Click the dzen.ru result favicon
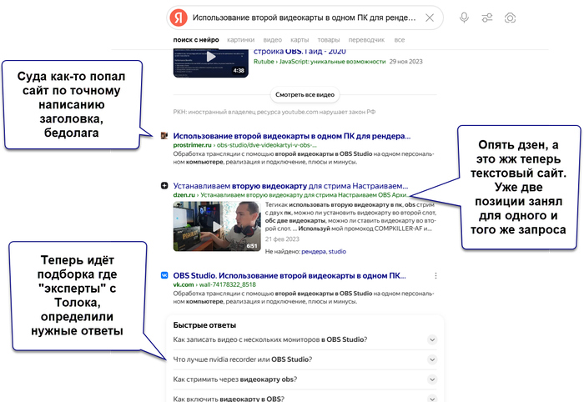 point(164,185)
